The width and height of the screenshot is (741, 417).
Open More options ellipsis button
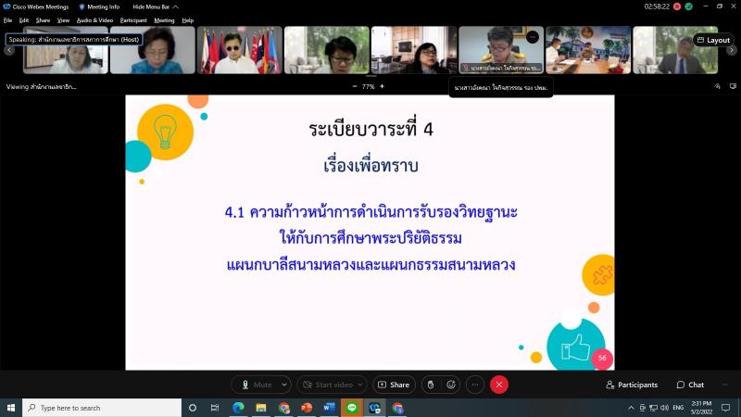475,385
